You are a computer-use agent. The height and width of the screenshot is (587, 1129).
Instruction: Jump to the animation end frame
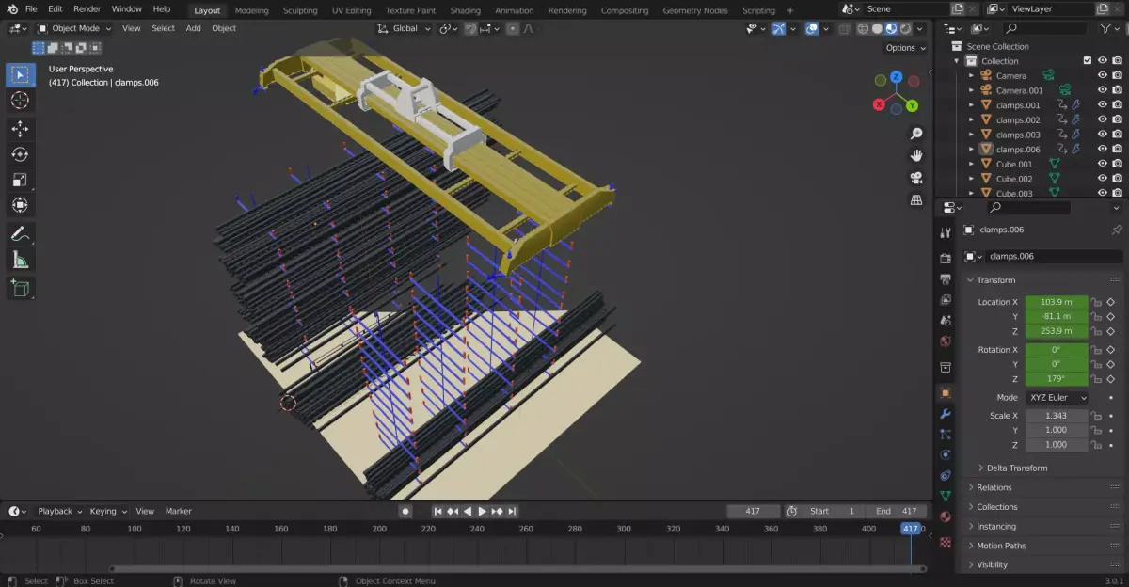tap(512, 511)
